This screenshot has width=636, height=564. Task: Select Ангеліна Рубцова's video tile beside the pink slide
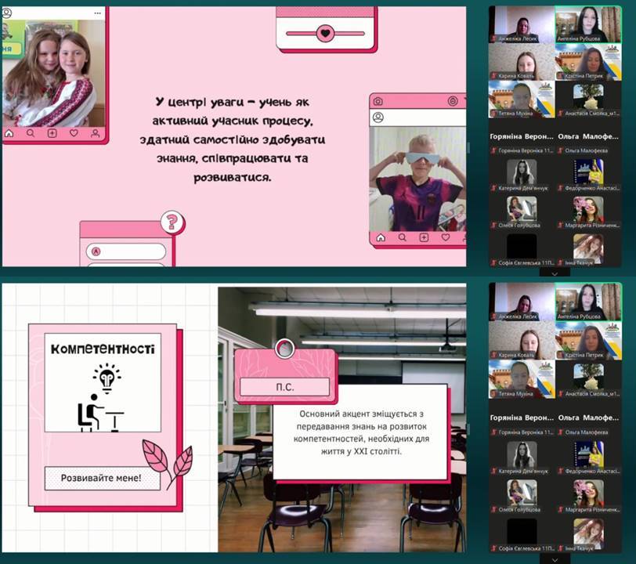pos(588,24)
